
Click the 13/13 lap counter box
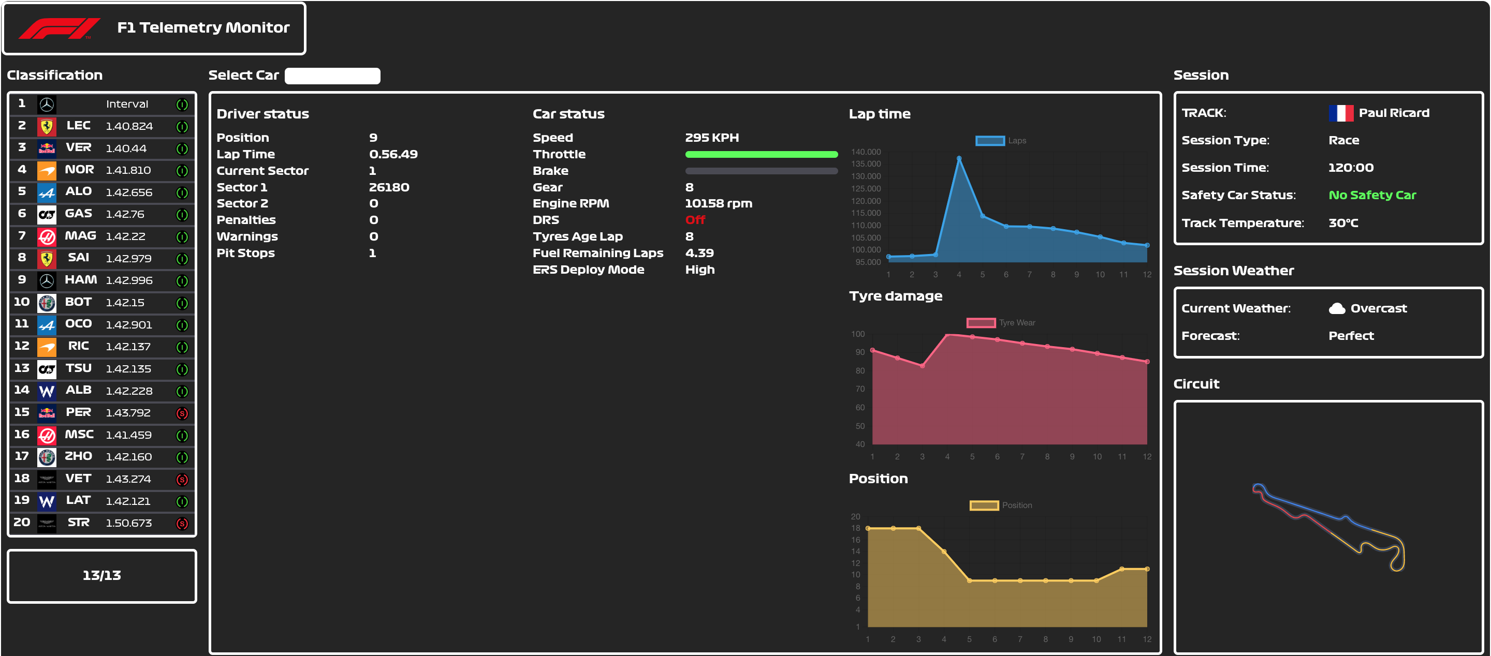click(x=102, y=575)
